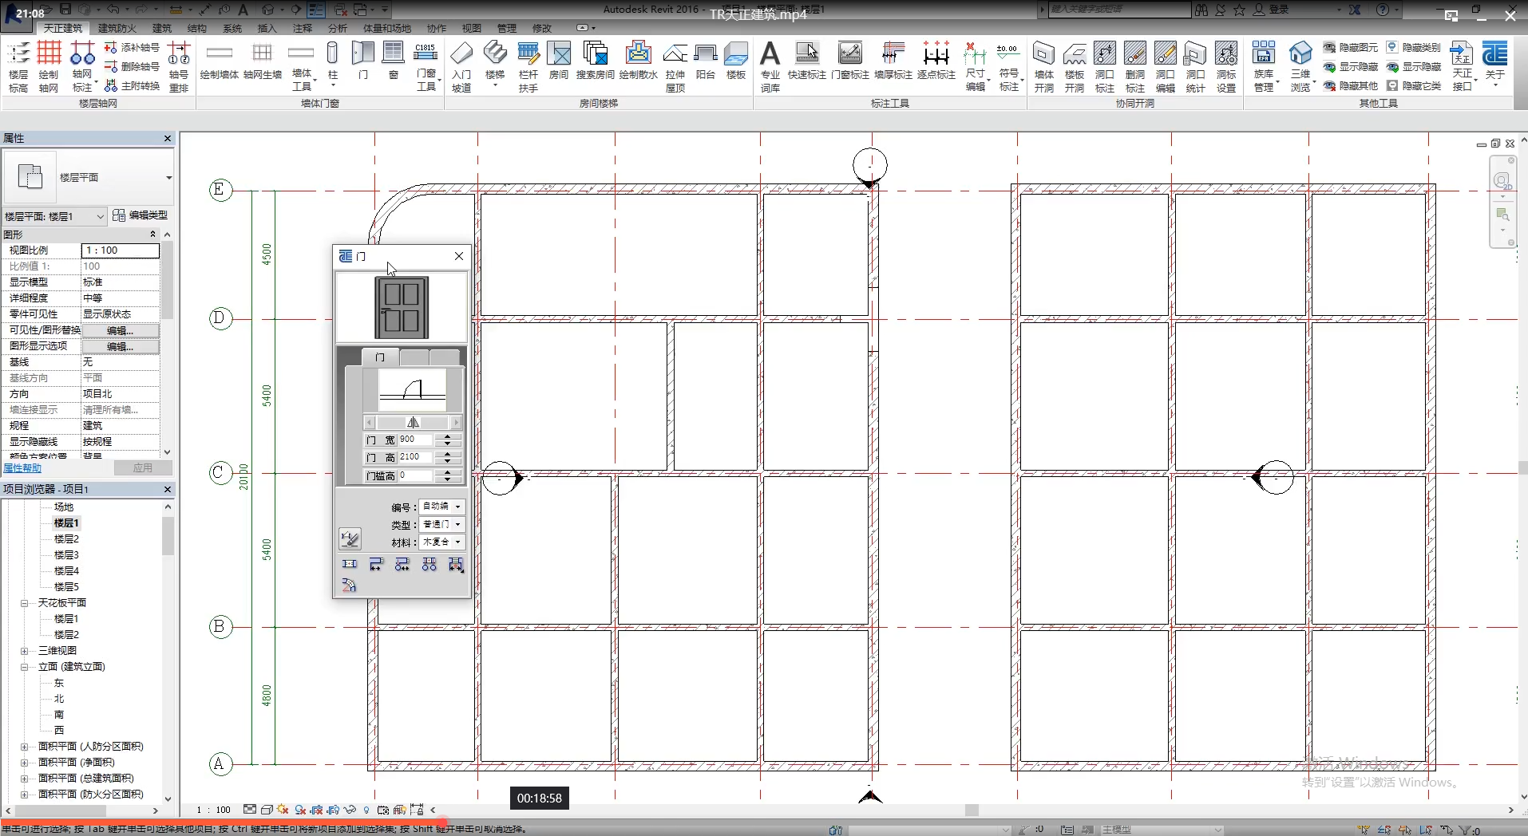This screenshot has width=1528, height=836.
Task: Open the 注释 ribbon tab
Action: tap(302, 28)
